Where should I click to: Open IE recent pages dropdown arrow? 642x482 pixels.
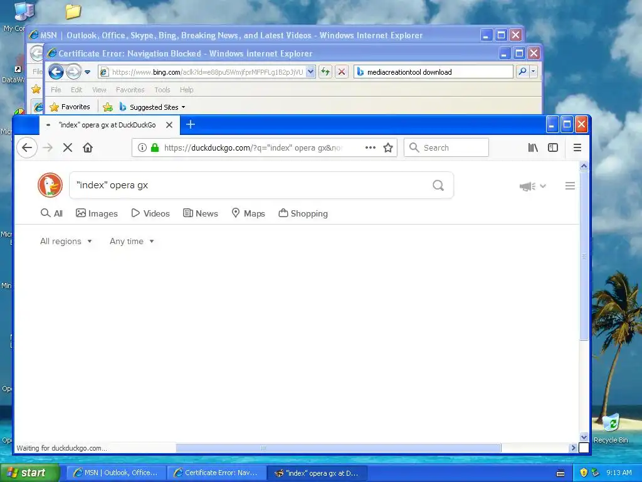[87, 72]
